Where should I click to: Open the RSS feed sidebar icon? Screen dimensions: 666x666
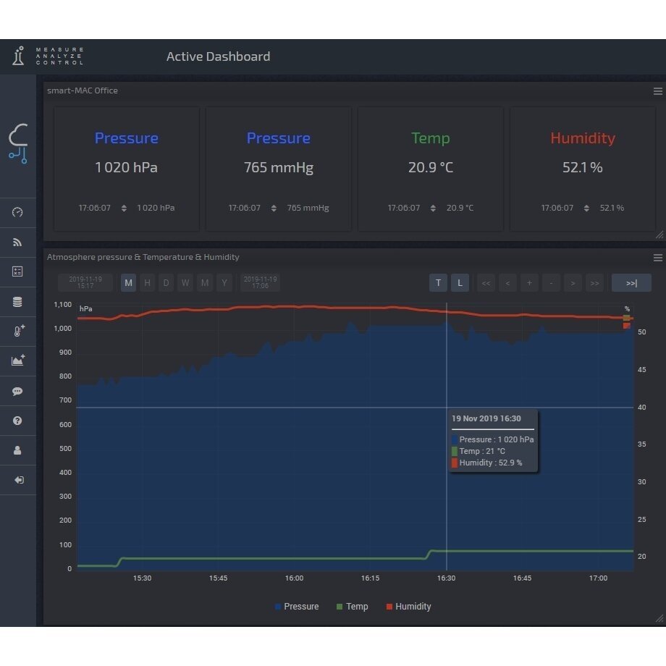pos(17,242)
